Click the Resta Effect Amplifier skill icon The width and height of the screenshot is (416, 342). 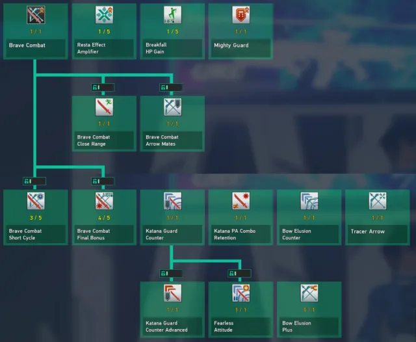coord(104,15)
